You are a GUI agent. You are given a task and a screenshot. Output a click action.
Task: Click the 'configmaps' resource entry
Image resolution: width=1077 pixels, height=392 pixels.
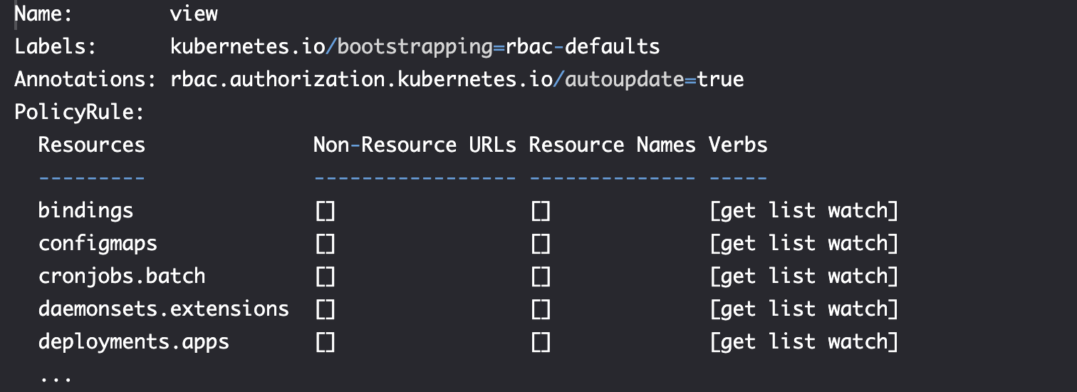(98, 243)
